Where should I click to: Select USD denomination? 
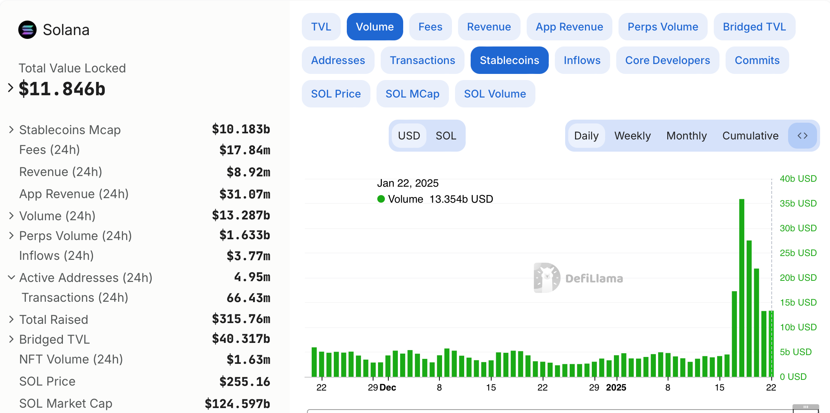point(409,136)
